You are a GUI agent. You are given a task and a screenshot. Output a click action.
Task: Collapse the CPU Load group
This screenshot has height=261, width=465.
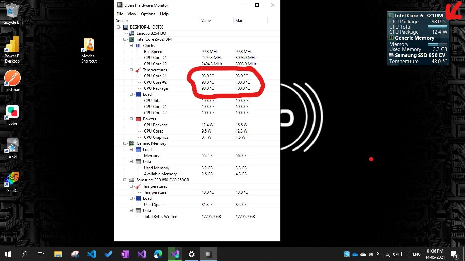pos(131,94)
